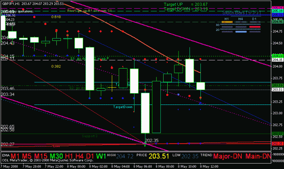Click the green 205.19 price tag on axis
Viewport: 284px width, 169px height.
tap(278, 11)
